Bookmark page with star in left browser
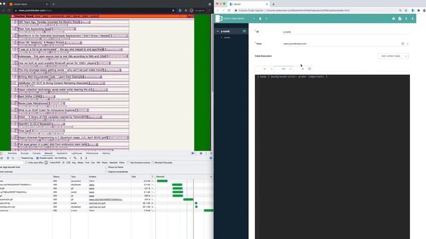Image resolution: width=426 pixels, height=239 pixels. point(173,11)
